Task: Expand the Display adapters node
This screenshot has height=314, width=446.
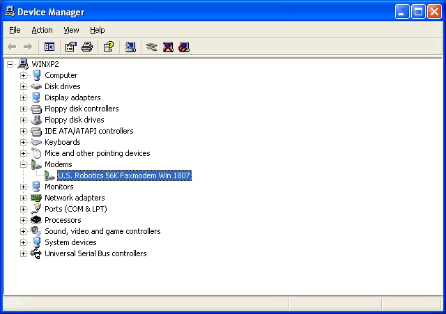Action: [x=23, y=97]
